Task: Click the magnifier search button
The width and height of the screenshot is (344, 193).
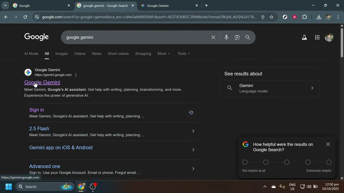Action: pyautogui.click(x=248, y=37)
